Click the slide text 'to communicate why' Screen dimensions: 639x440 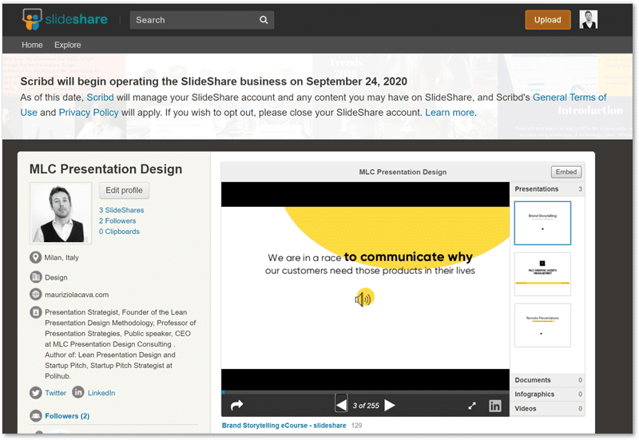(408, 257)
